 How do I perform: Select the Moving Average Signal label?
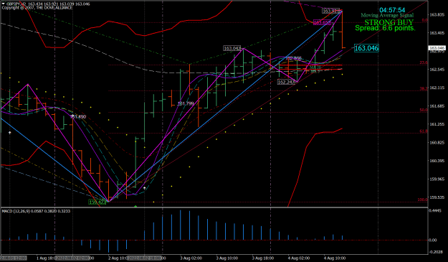point(387,16)
